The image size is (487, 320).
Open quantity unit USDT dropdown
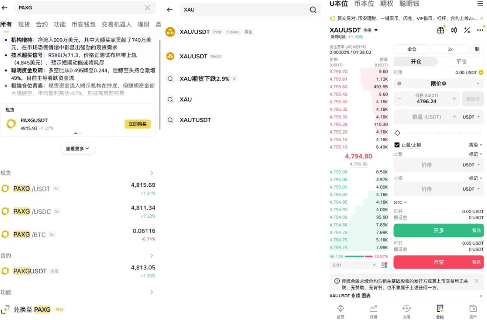471,117
